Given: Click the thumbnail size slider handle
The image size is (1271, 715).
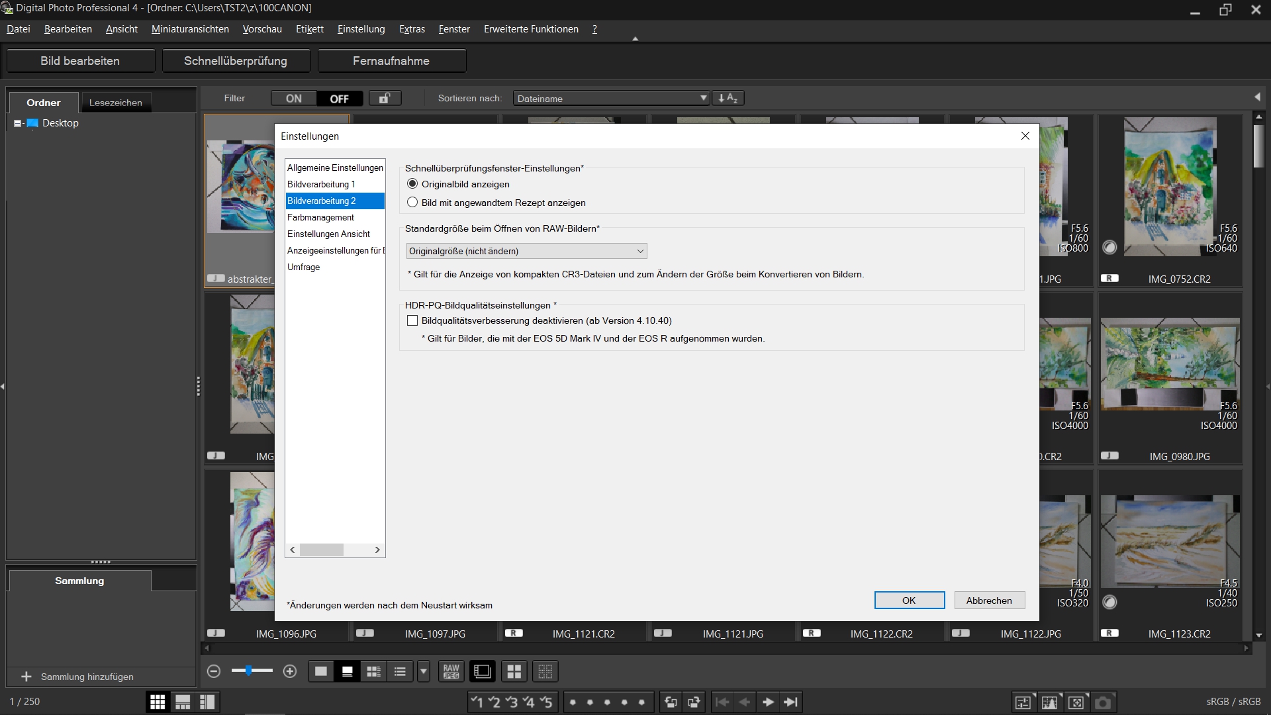Looking at the screenshot, I should [249, 671].
